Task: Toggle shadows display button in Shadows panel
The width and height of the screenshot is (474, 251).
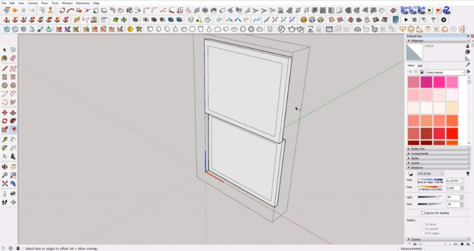Action: pyautogui.click(x=410, y=174)
